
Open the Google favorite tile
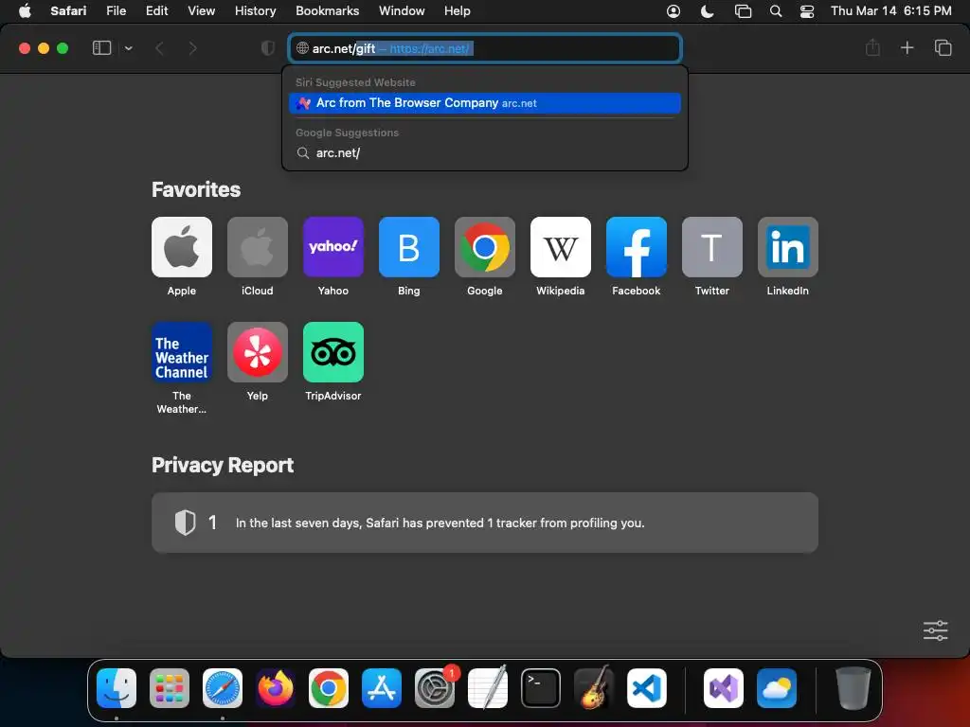point(485,247)
